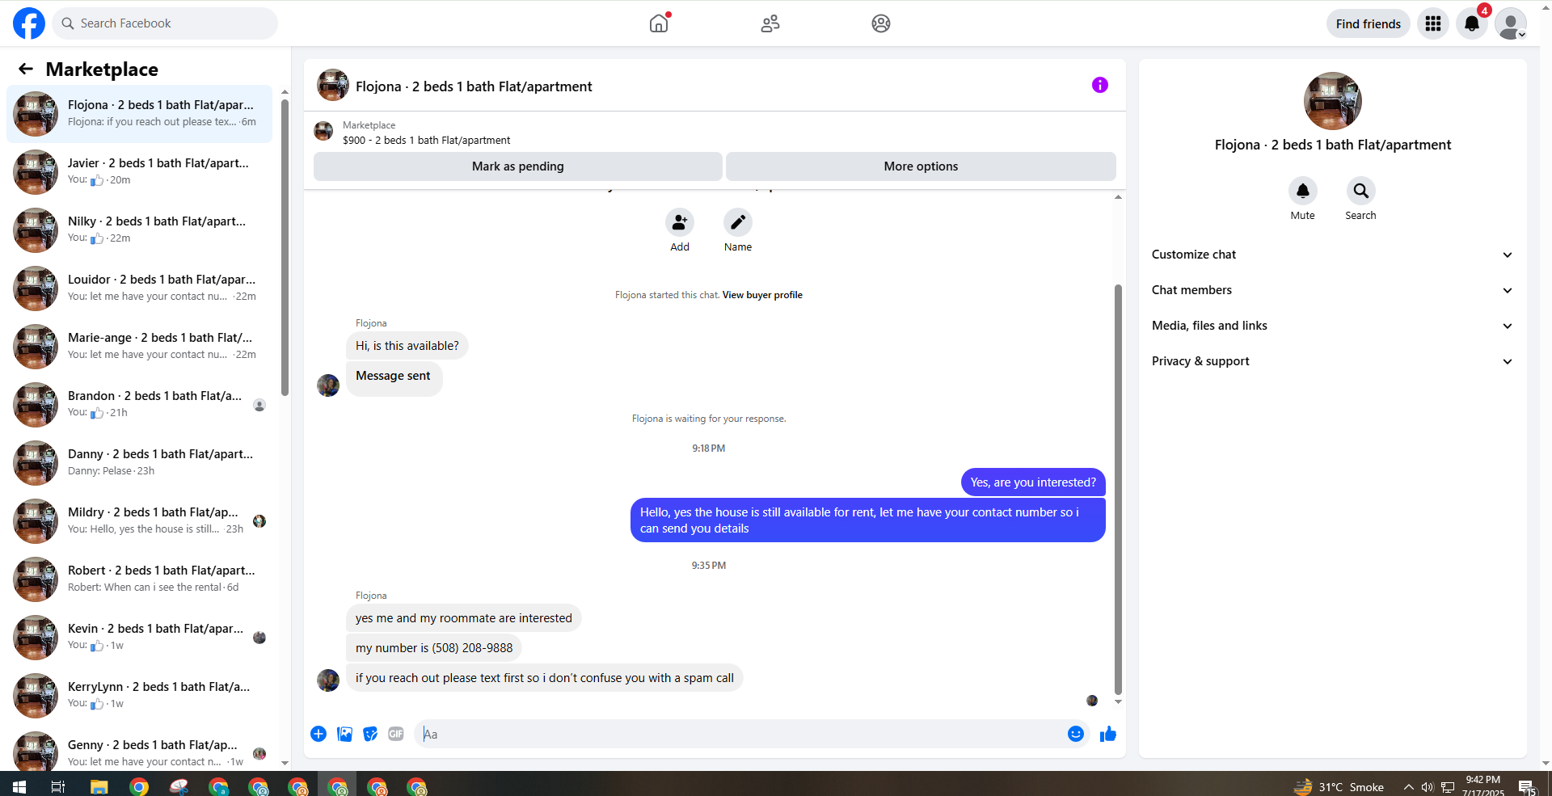This screenshot has height=796, width=1552.
Task: Open the grid Menu icon
Action: [1433, 23]
